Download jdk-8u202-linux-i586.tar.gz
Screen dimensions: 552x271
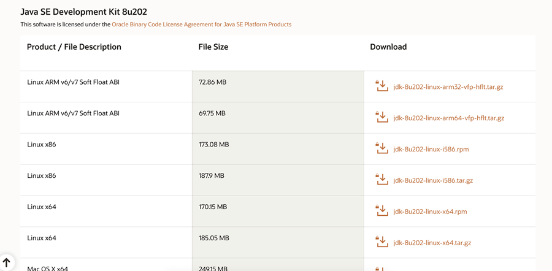433,180
